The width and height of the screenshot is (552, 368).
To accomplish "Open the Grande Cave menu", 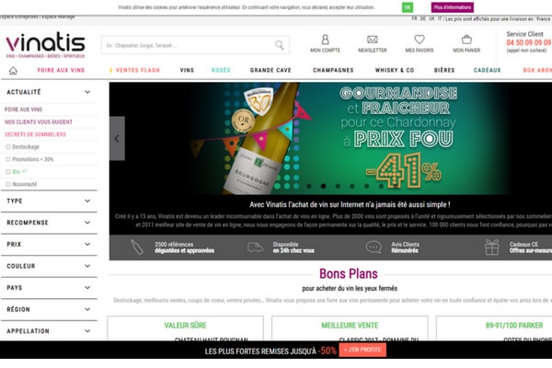I will (x=270, y=70).
